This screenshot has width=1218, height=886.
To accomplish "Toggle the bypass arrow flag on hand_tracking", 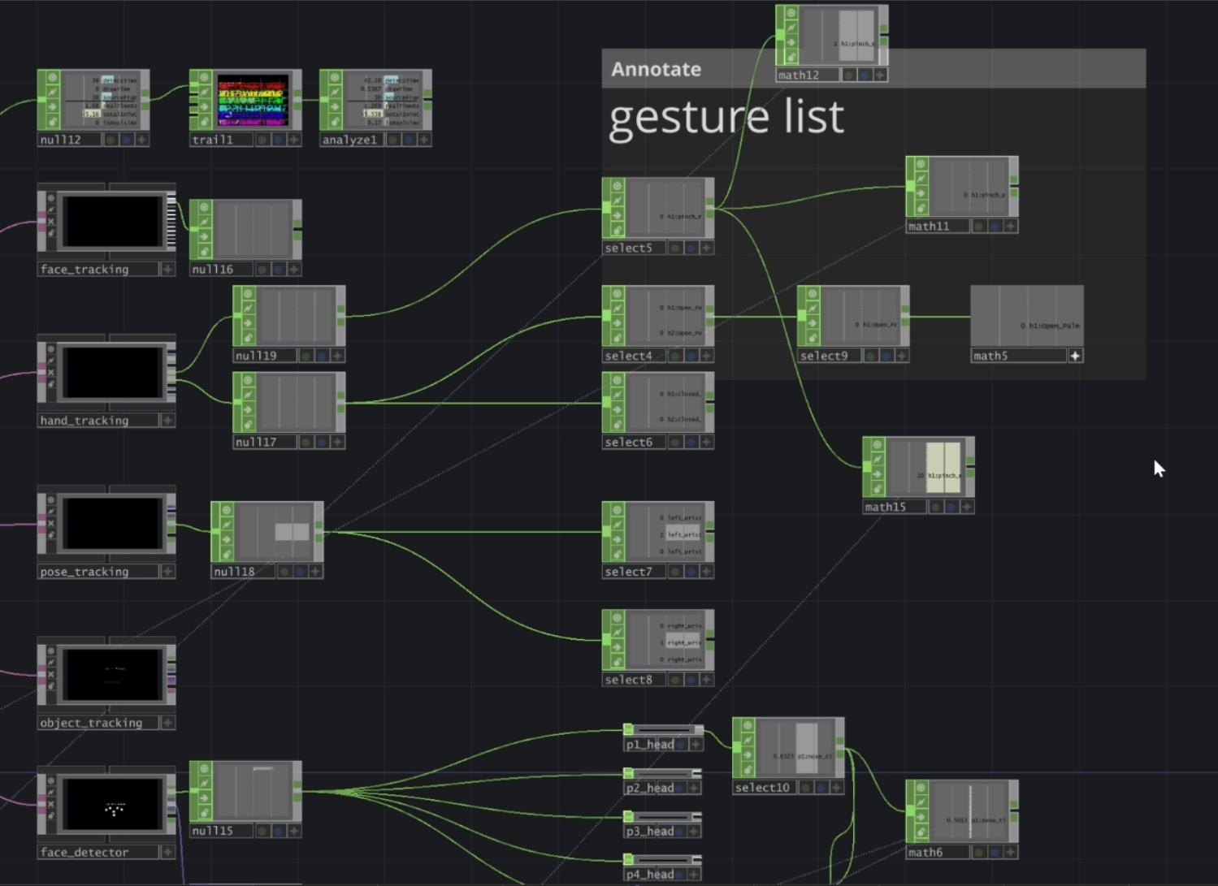I will point(51,373).
